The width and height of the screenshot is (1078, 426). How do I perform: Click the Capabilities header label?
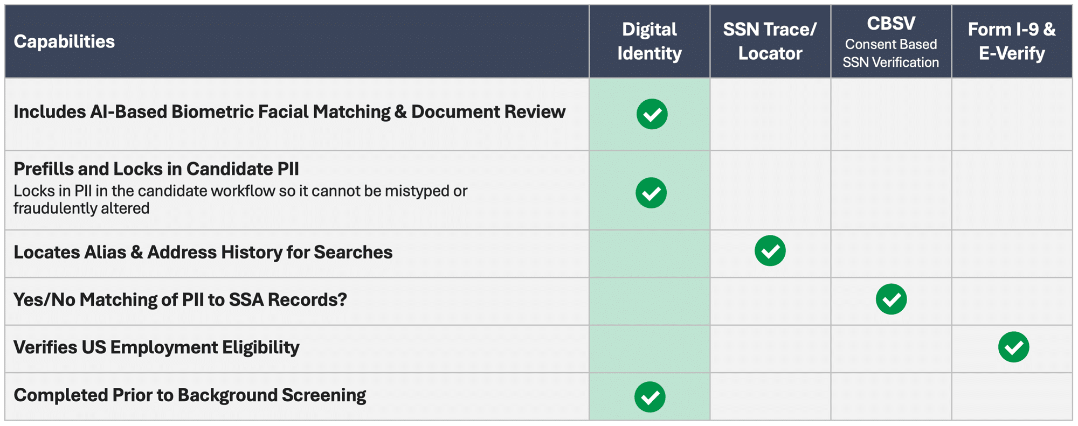tap(64, 41)
